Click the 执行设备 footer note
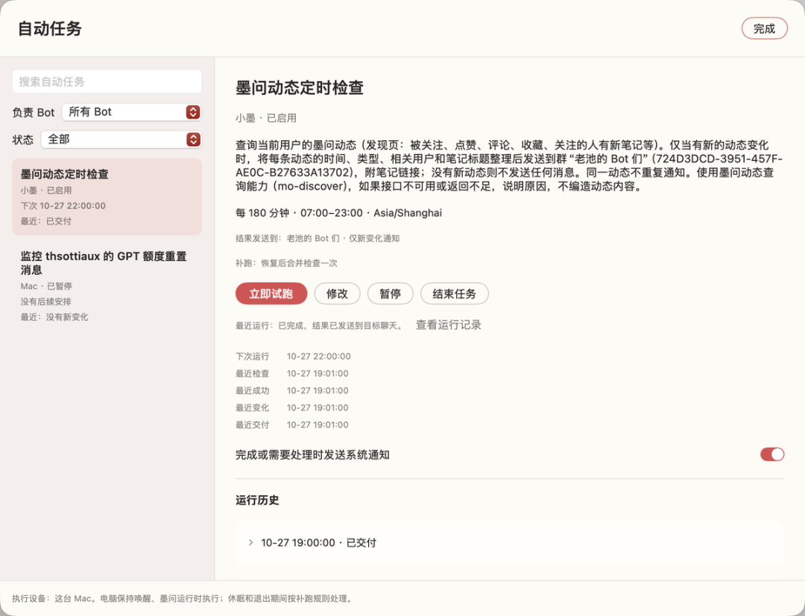The width and height of the screenshot is (805, 616). (183, 599)
